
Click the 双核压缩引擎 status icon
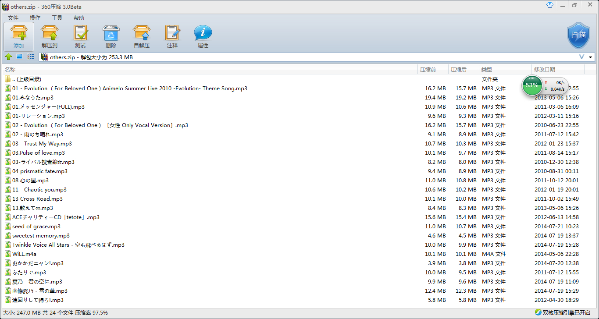click(x=538, y=312)
